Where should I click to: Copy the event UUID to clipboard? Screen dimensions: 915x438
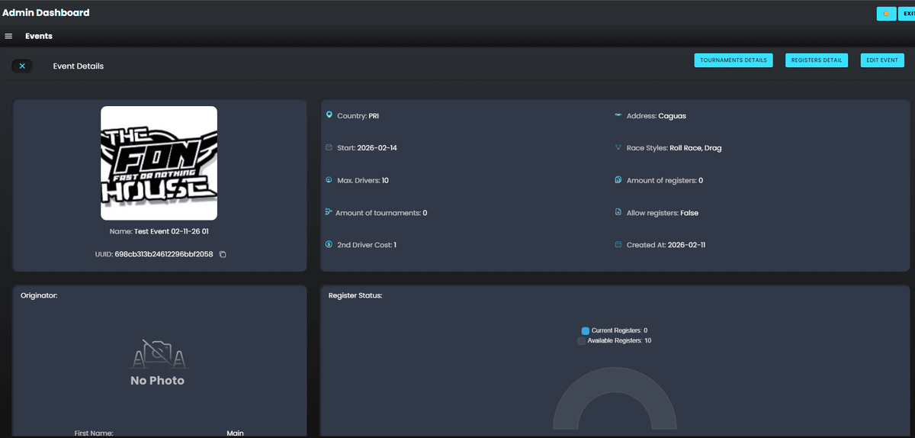tap(223, 254)
